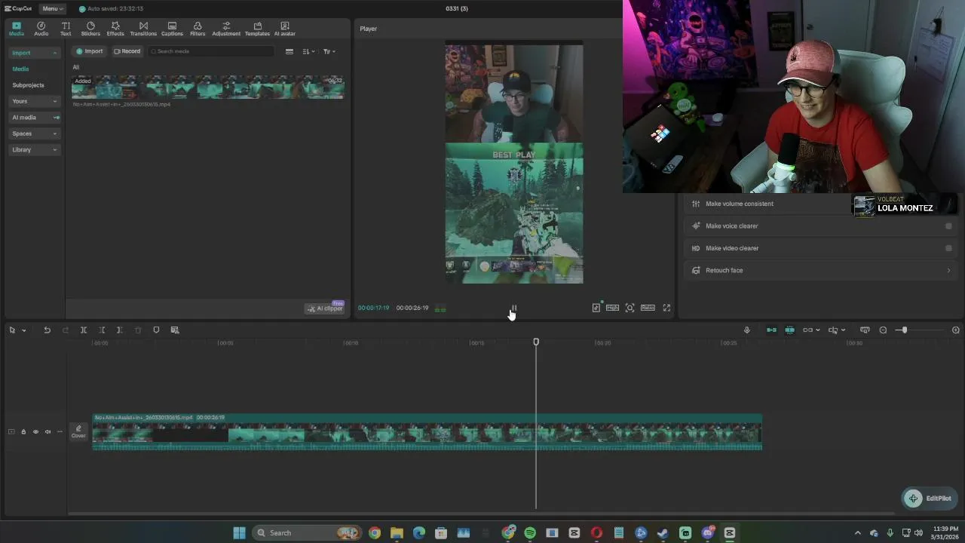The image size is (965, 543).
Task: Click the undo arrow in the timeline toolbar
Action: [x=47, y=330]
